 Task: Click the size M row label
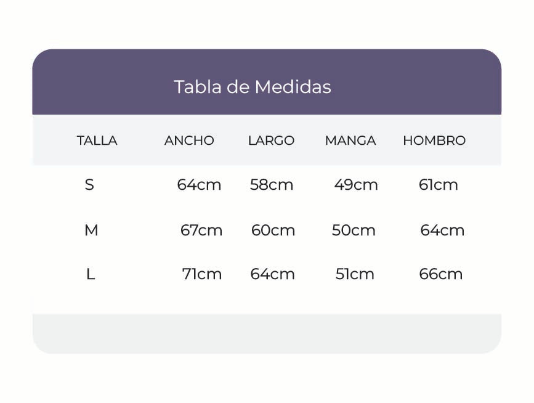coord(91,230)
